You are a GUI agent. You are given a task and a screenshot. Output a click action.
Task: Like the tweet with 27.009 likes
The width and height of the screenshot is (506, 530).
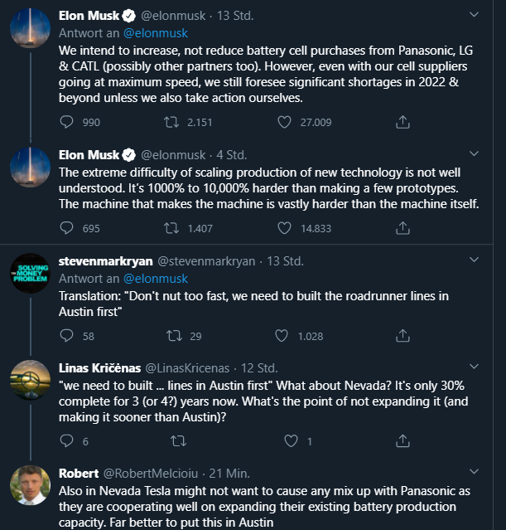284,122
